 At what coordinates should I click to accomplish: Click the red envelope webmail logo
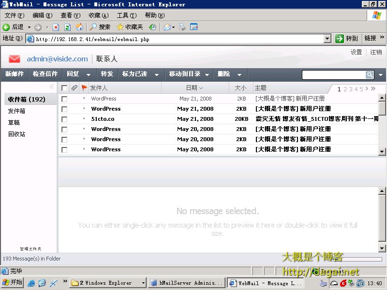coord(15,59)
